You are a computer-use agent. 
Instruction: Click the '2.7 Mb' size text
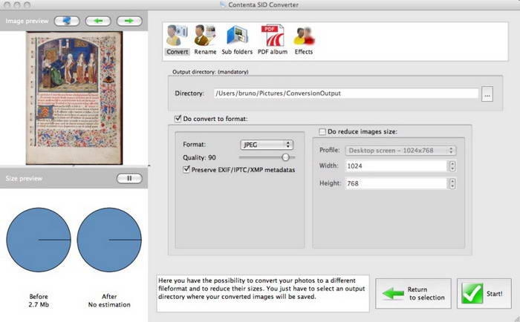tap(39, 305)
